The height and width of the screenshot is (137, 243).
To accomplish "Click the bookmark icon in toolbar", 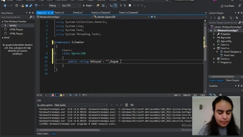I will click(130, 6).
